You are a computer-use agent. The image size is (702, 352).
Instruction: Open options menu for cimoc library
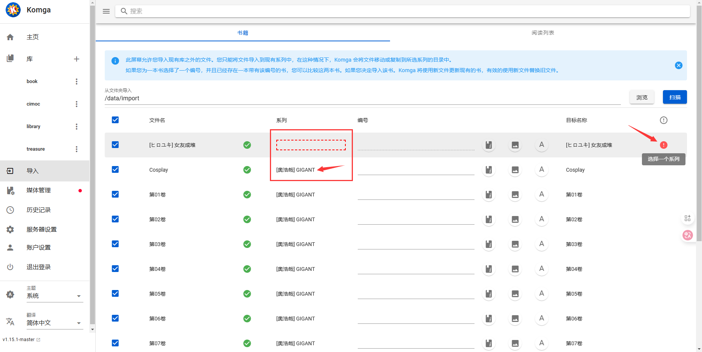77,104
